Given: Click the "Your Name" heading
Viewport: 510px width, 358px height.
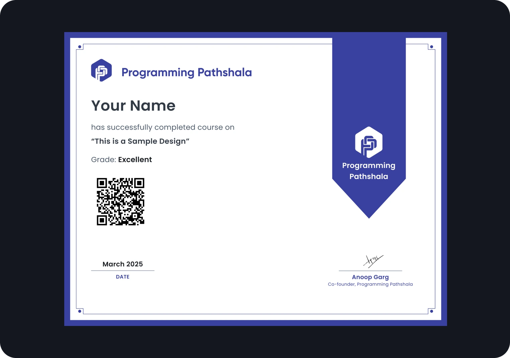Looking at the screenshot, I should point(133,106).
